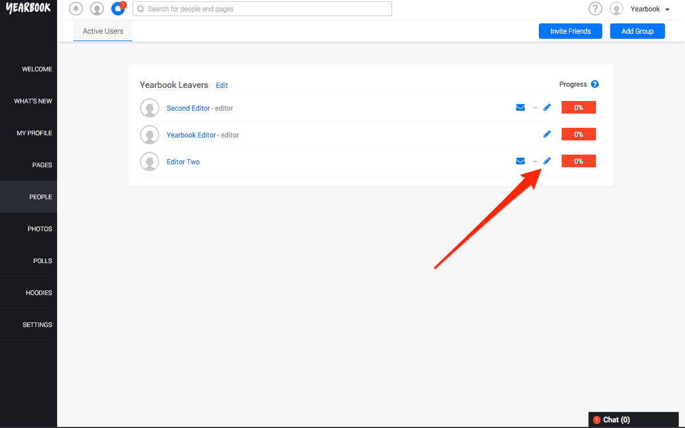This screenshot has width=685, height=428.
Task: Click the Yearbook logo
Action: 28,8
